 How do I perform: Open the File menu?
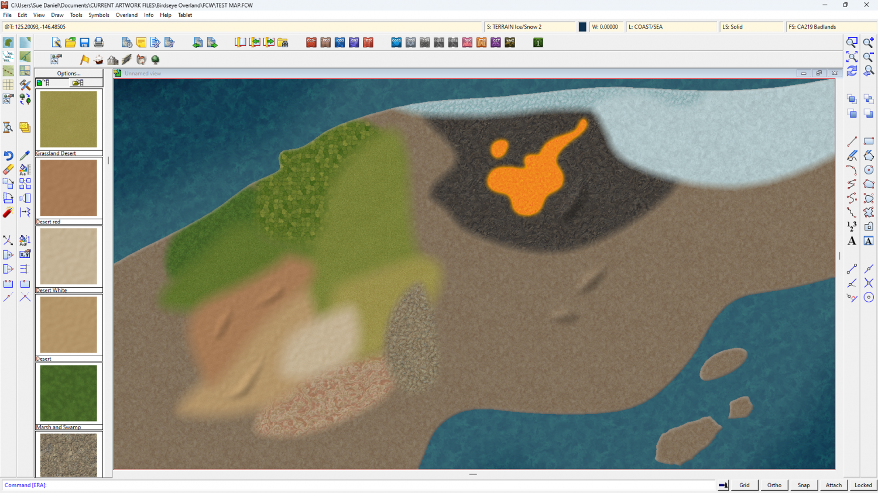(8, 15)
